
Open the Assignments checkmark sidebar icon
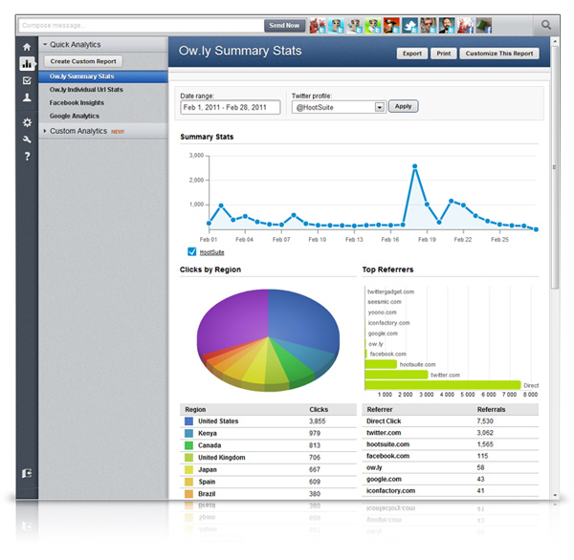click(27, 80)
